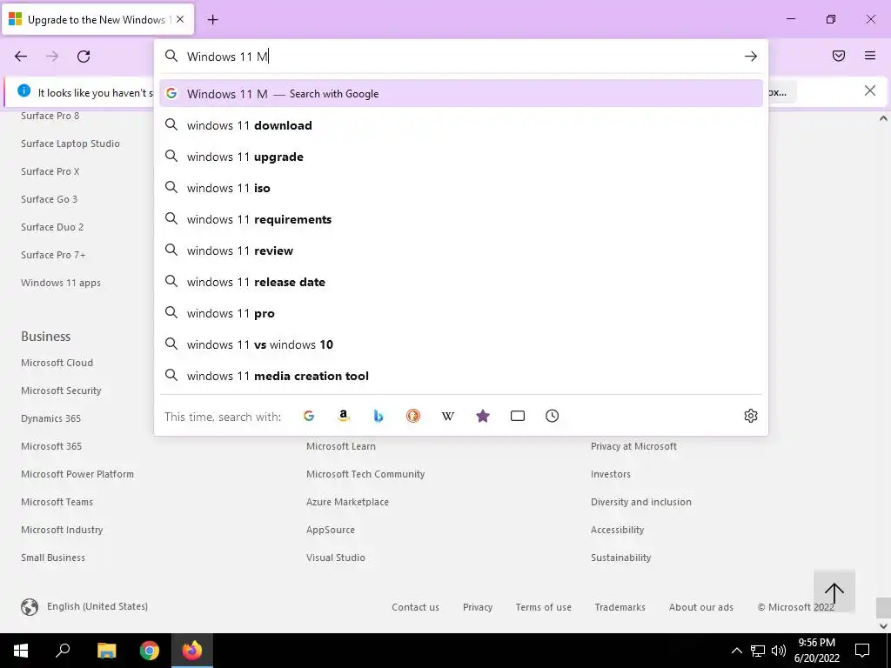Search open tabs using tabs icon
Screen dimensions: 891x668
pyautogui.click(x=518, y=416)
